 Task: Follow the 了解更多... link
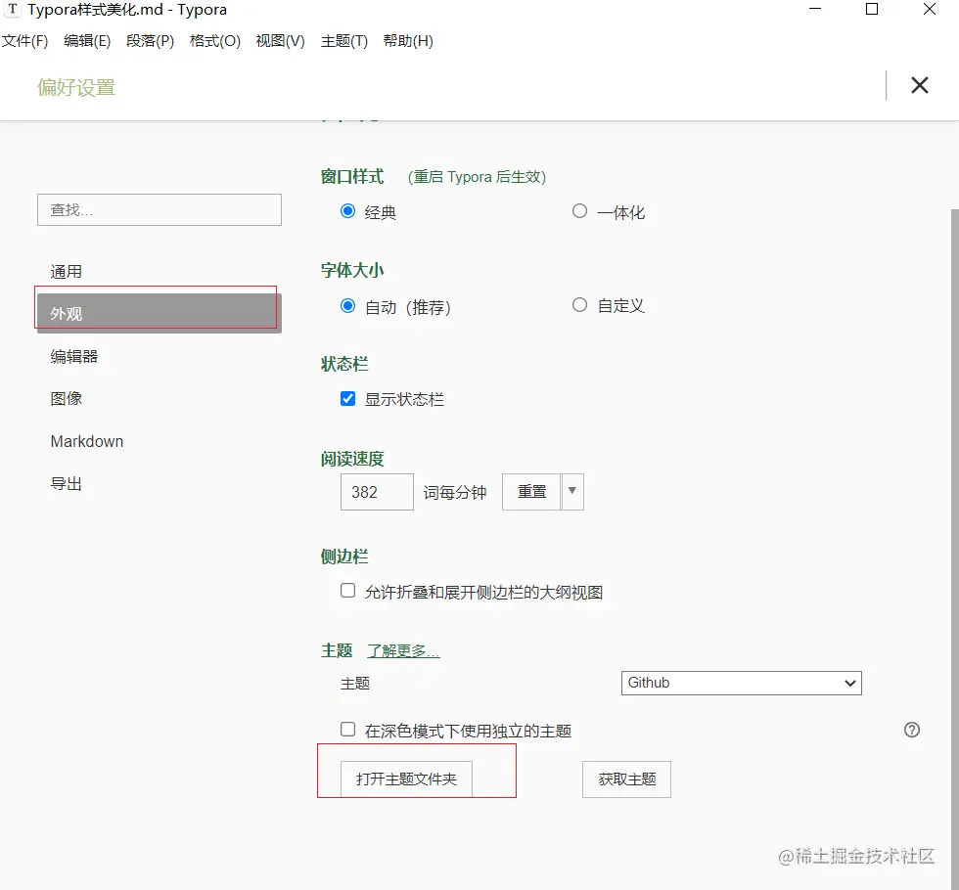(x=403, y=651)
